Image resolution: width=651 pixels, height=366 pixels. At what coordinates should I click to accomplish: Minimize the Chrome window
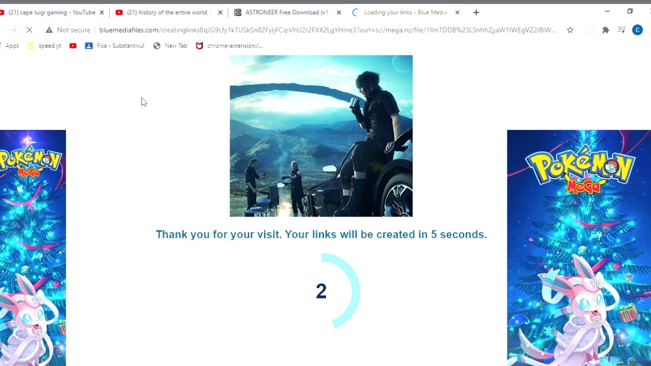pyautogui.click(x=607, y=11)
